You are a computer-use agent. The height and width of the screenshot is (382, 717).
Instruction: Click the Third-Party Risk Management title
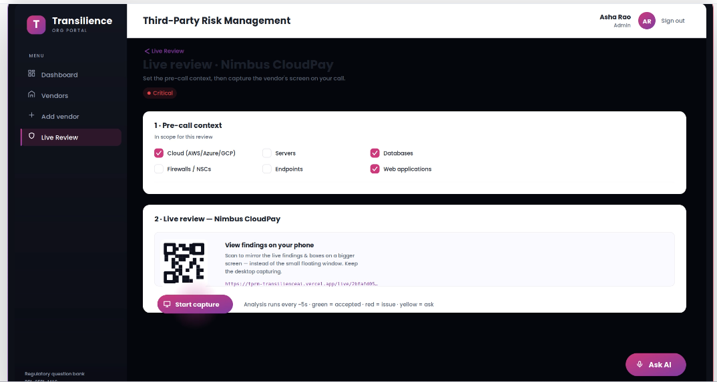point(217,21)
